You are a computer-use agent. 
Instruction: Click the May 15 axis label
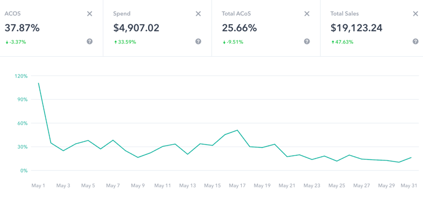pos(212,186)
